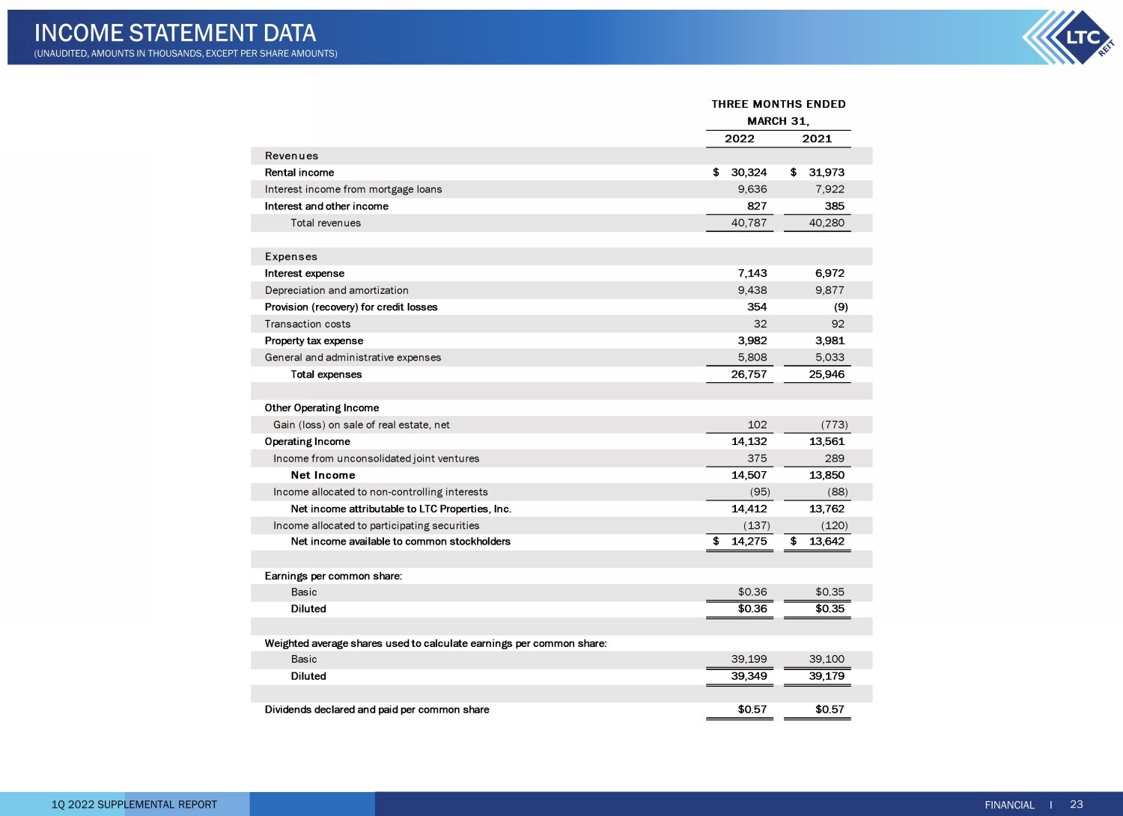Select net income value 13,850
The width and height of the screenshot is (1123, 816).
(x=827, y=476)
